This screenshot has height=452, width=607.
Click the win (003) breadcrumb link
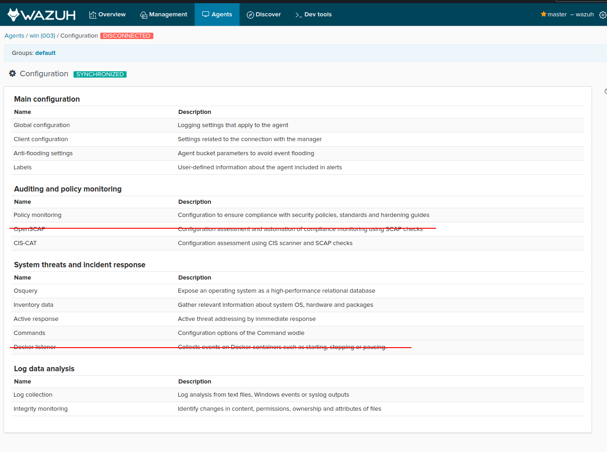pos(42,35)
